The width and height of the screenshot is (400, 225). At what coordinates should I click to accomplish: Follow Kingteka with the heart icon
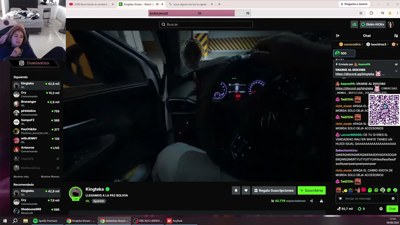(x=246, y=190)
